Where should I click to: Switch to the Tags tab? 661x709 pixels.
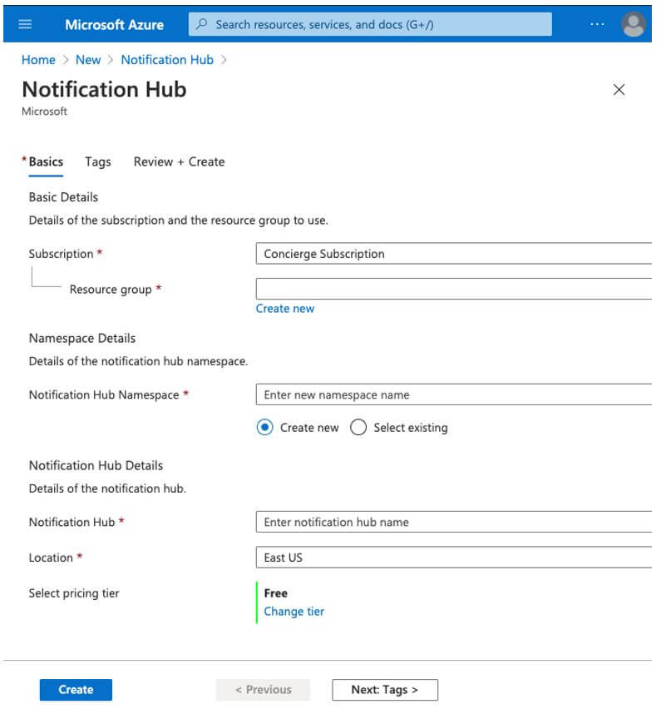tap(98, 161)
